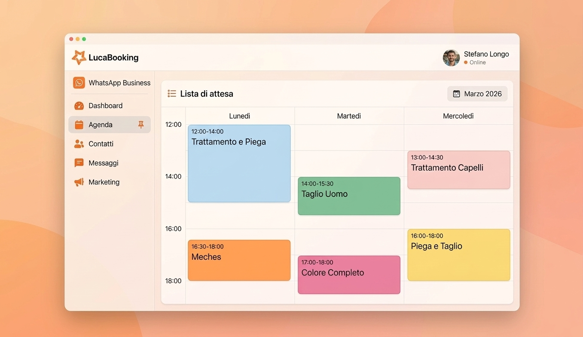Switch to the Martedi day view

pos(349,116)
